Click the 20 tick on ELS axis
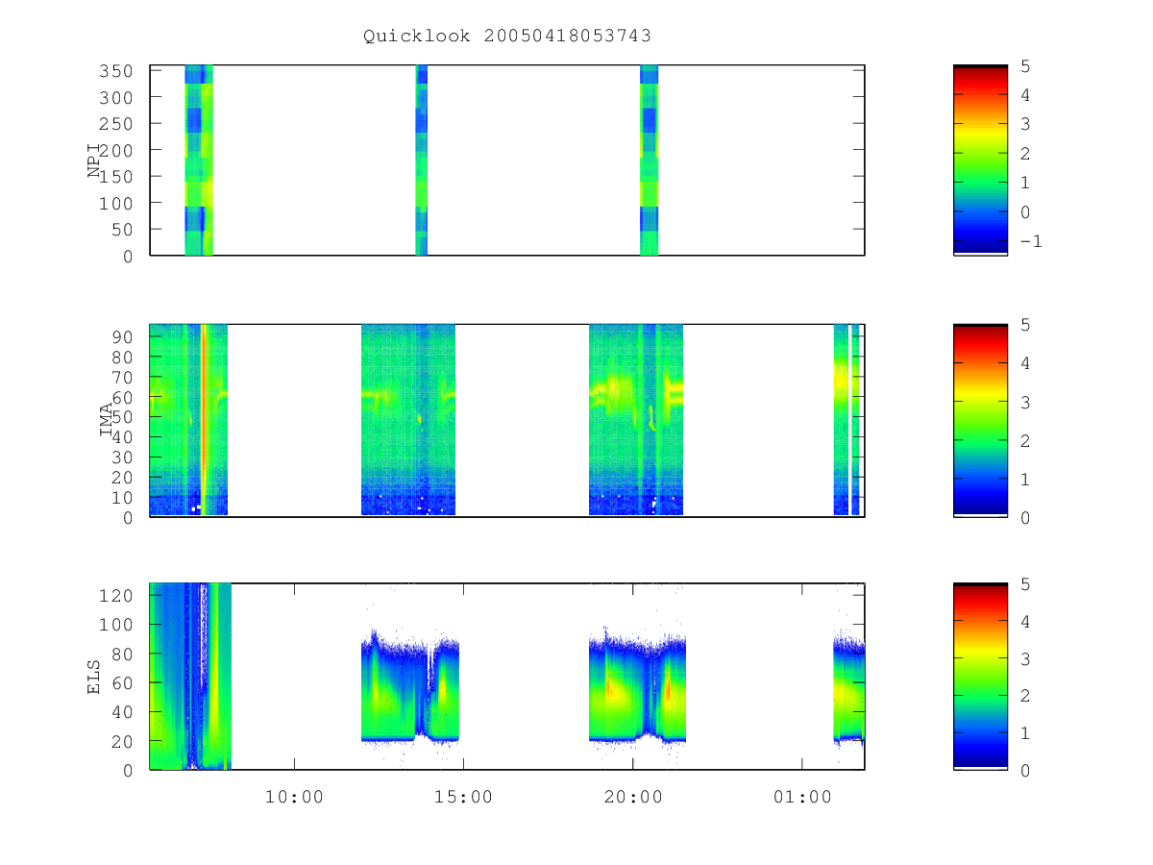The height and width of the screenshot is (865, 1153). [123, 741]
